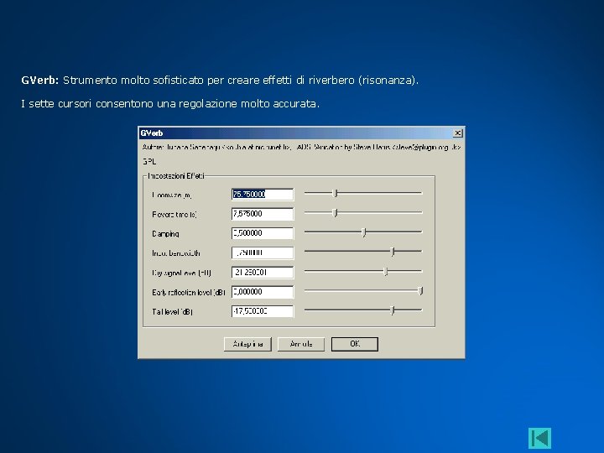The height and width of the screenshot is (453, 604).
Task: Click the Roomsize value input field
Action: pos(263,194)
